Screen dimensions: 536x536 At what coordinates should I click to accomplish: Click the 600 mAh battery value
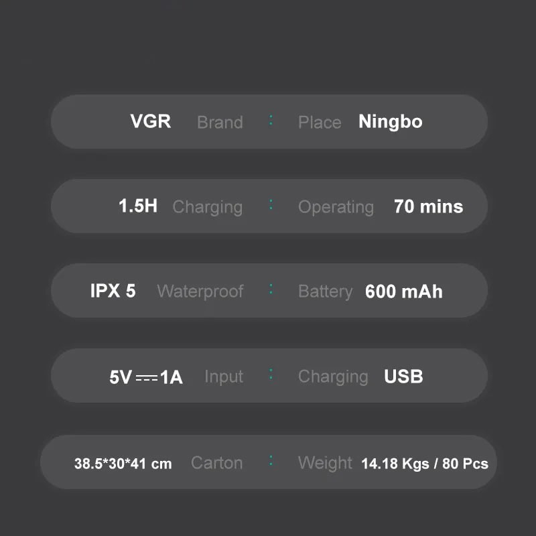click(403, 291)
